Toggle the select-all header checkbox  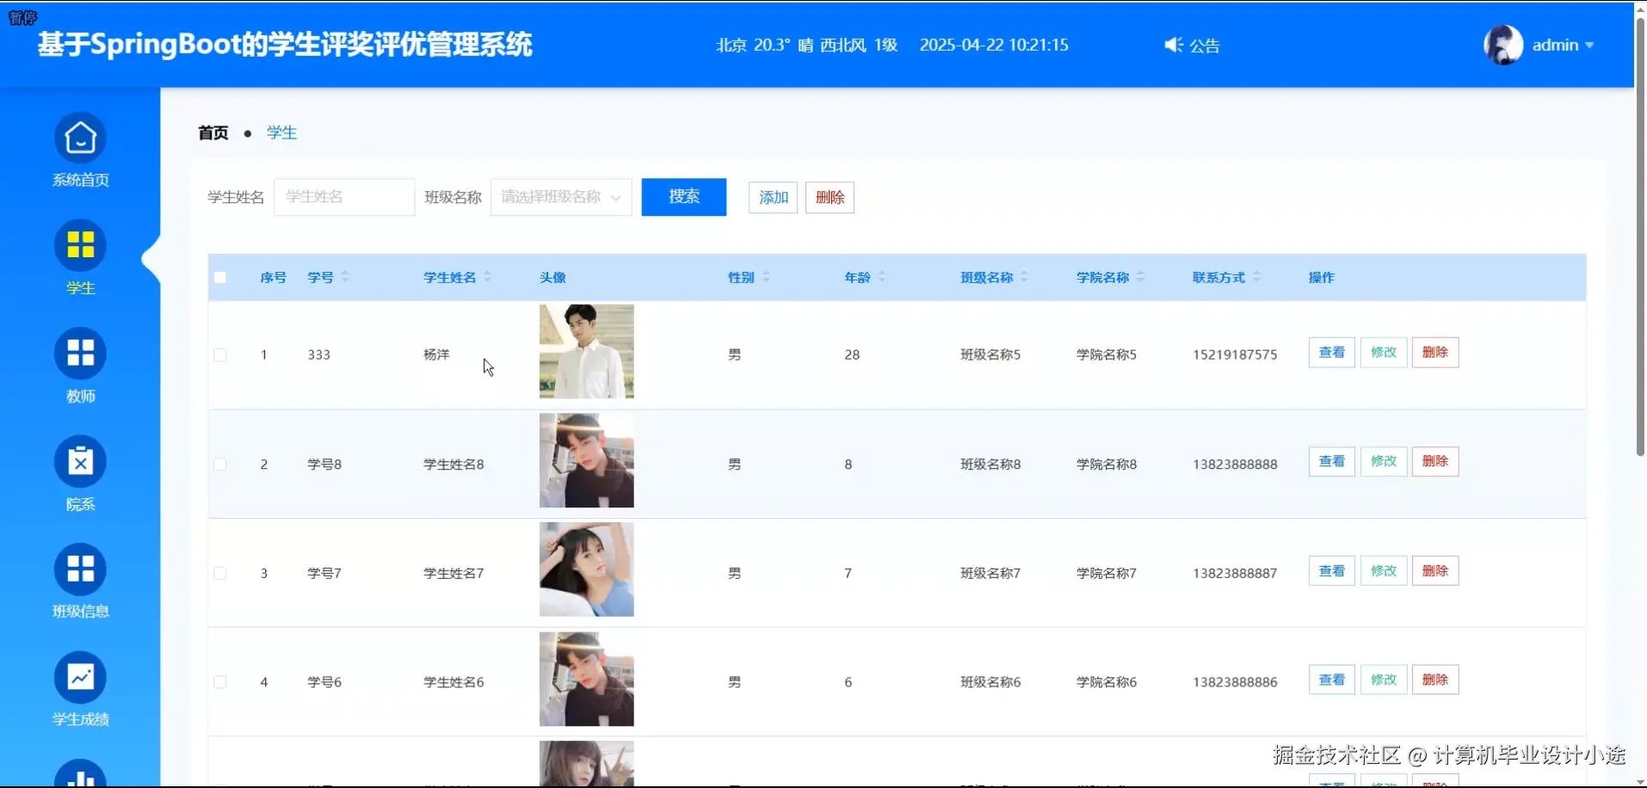(220, 277)
